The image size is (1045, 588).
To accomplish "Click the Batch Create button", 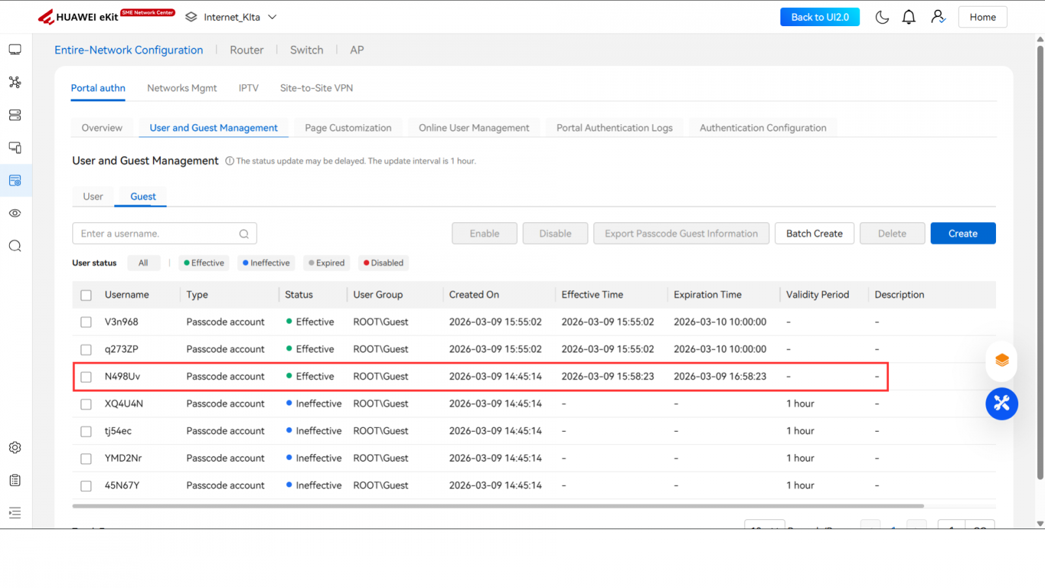I will (814, 234).
